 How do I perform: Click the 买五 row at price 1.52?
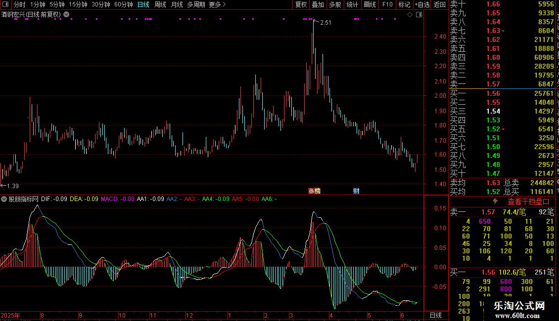point(502,129)
